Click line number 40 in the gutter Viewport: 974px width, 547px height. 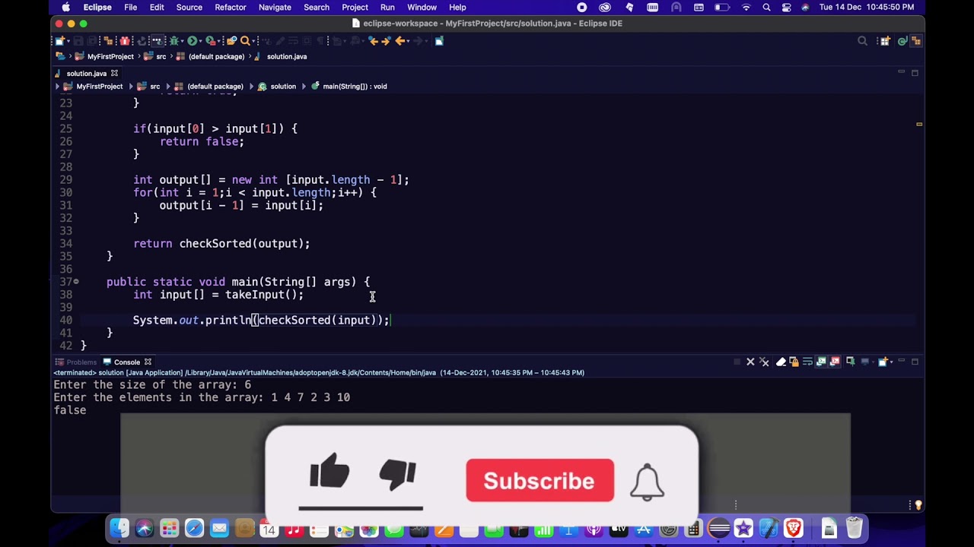pos(66,320)
